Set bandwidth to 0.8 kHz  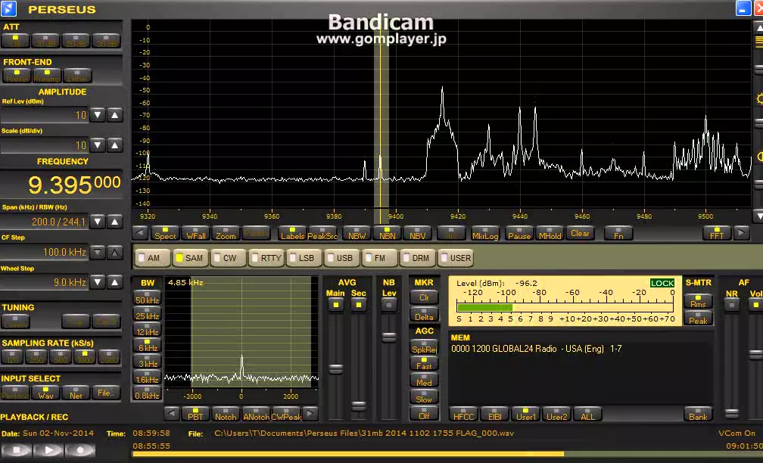point(147,394)
